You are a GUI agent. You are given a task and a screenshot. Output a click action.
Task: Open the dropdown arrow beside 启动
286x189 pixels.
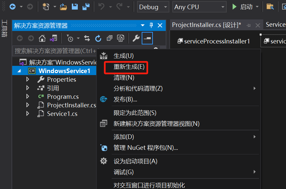pyautogui.click(x=257, y=7)
